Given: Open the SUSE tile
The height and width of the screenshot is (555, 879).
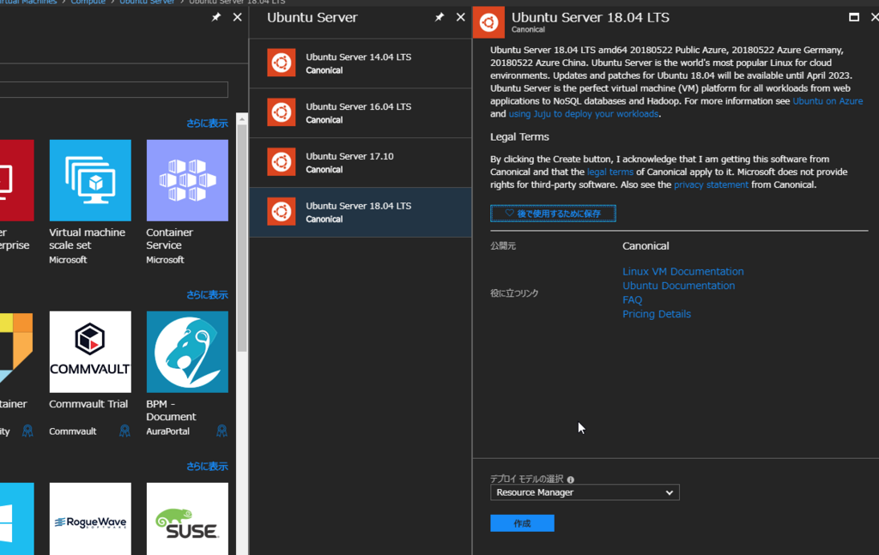Looking at the screenshot, I should click(187, 519).
